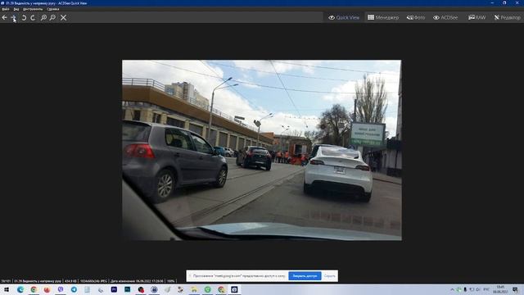The width and height of the screenshot is (524, 295).
Task: Click the 100% zoom value in status bar
Action: [171, 281]
